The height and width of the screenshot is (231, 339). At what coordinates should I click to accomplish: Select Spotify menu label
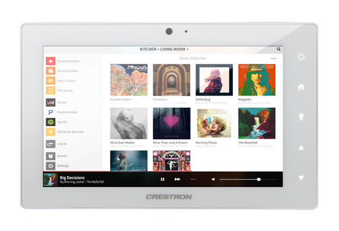coord(62,122)
